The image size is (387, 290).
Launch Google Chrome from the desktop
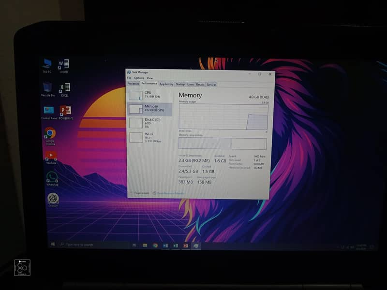(x=50, y=136)
